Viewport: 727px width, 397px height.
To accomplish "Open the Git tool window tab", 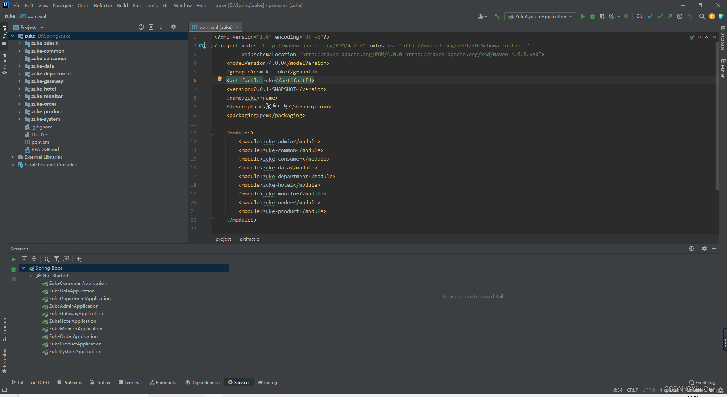I will (17, 383).
